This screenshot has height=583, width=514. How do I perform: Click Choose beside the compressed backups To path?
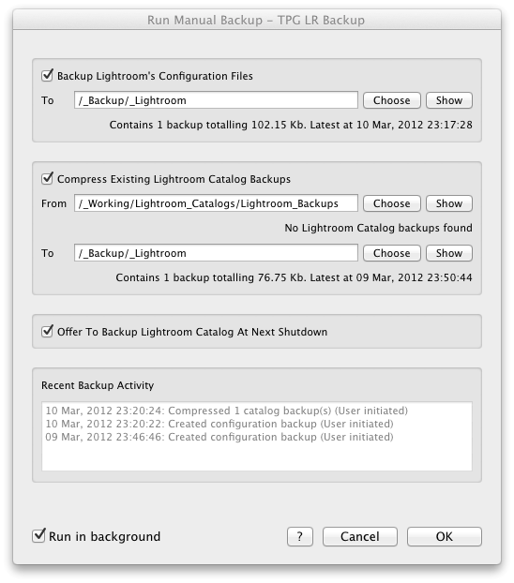391,253
